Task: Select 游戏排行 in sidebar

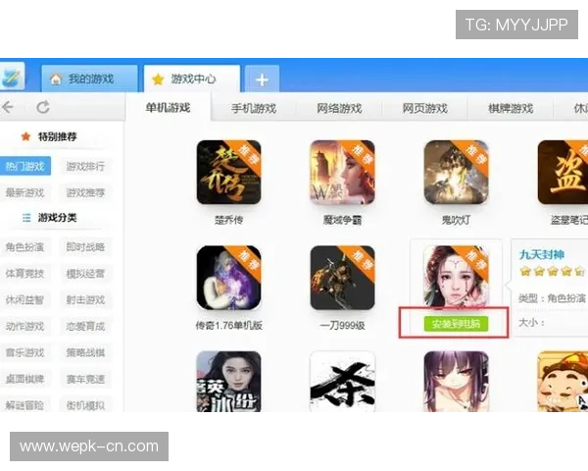Action: tap(85, 166)
